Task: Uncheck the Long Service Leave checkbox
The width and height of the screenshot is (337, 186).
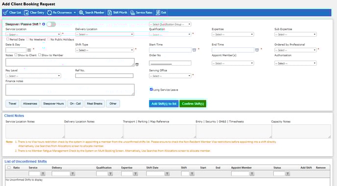Action: pos(151,90)
